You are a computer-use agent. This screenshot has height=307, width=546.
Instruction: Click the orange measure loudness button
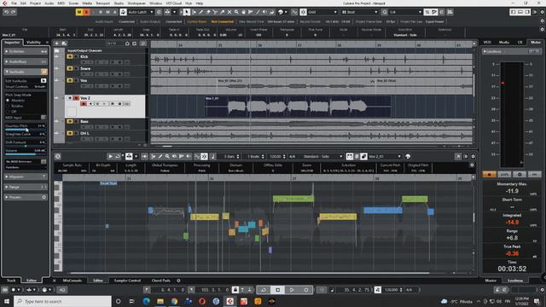(x=489, y=174)
